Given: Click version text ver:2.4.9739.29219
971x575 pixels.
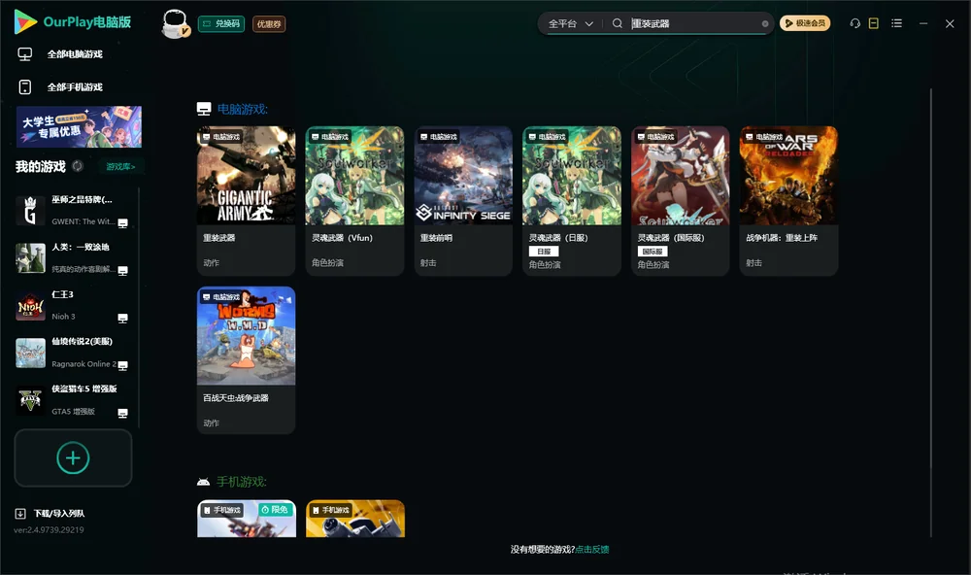Looking at the screenshot, I should [x=49, y=529].
